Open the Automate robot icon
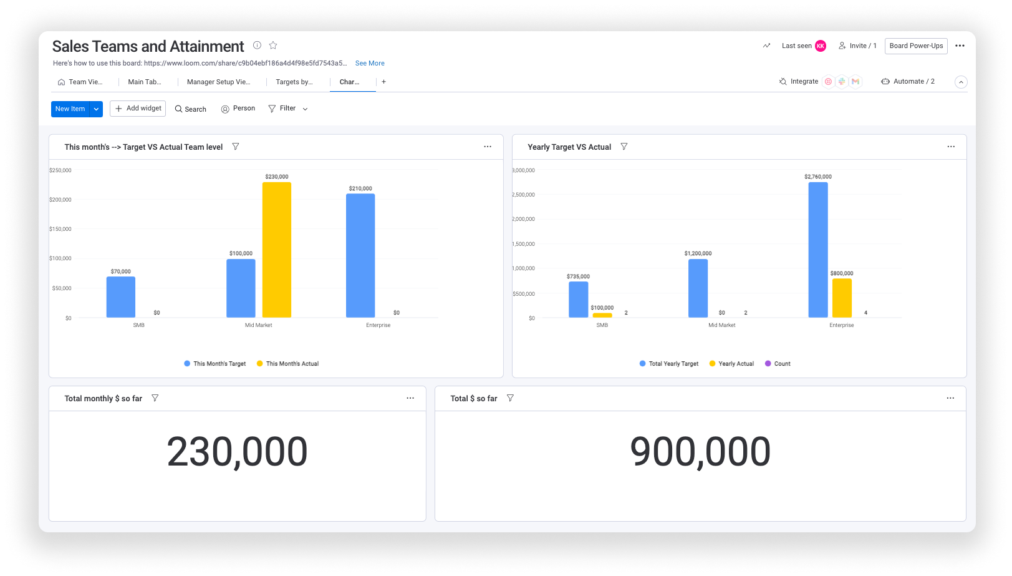Viewport: 1012px width, 576px height. click(885, 81)
